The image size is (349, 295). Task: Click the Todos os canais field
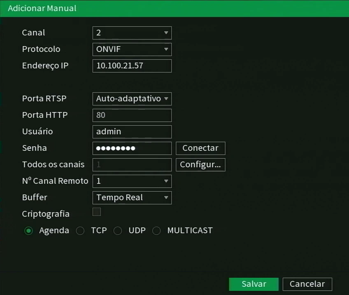(132, 165)
